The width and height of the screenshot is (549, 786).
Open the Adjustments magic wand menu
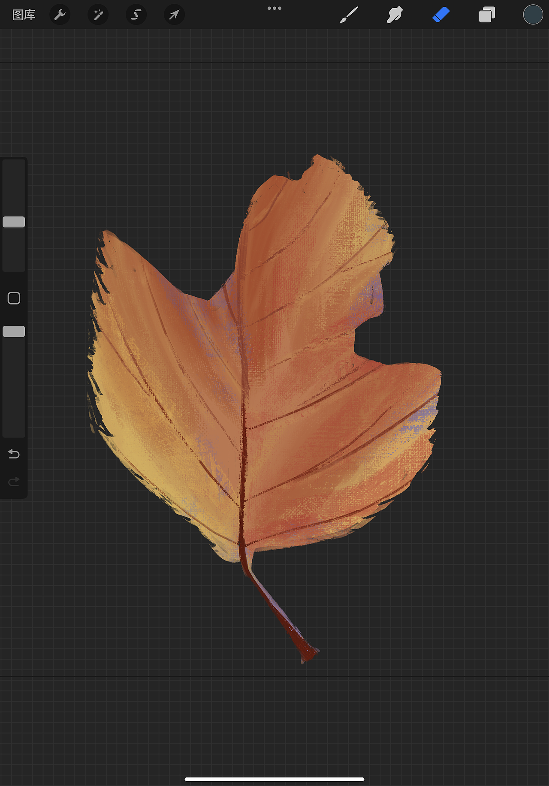(x=98, y=15)
